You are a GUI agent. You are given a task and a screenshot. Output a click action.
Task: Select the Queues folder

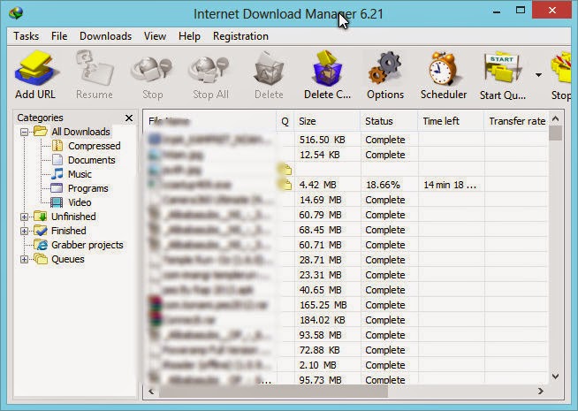pyautogui.click(x=68, y=259)
